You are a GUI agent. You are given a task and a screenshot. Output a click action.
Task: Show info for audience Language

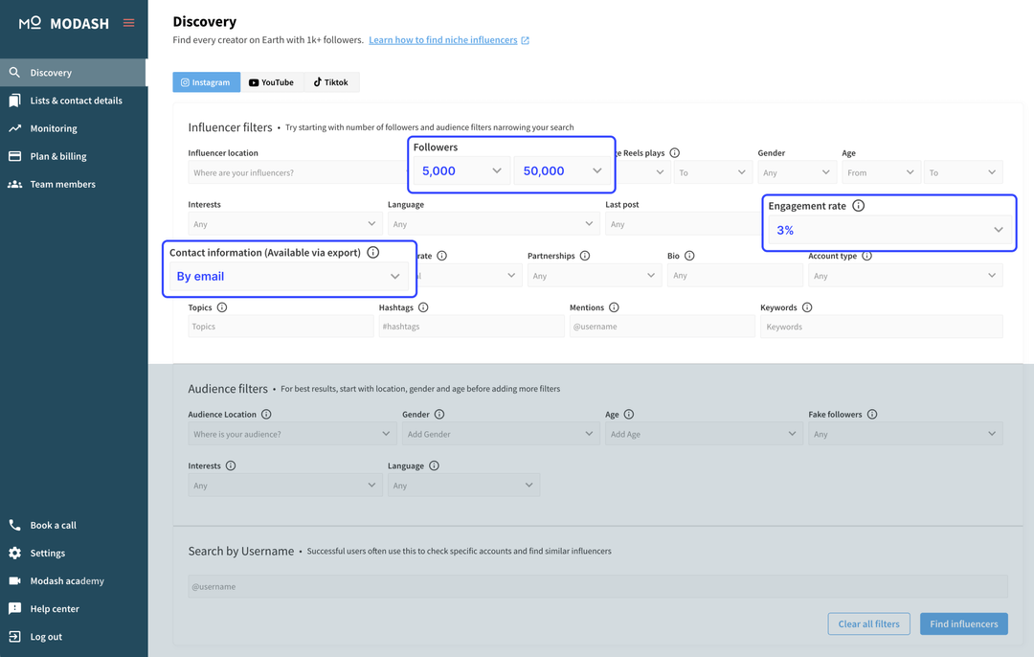click(x=434, y=465)
